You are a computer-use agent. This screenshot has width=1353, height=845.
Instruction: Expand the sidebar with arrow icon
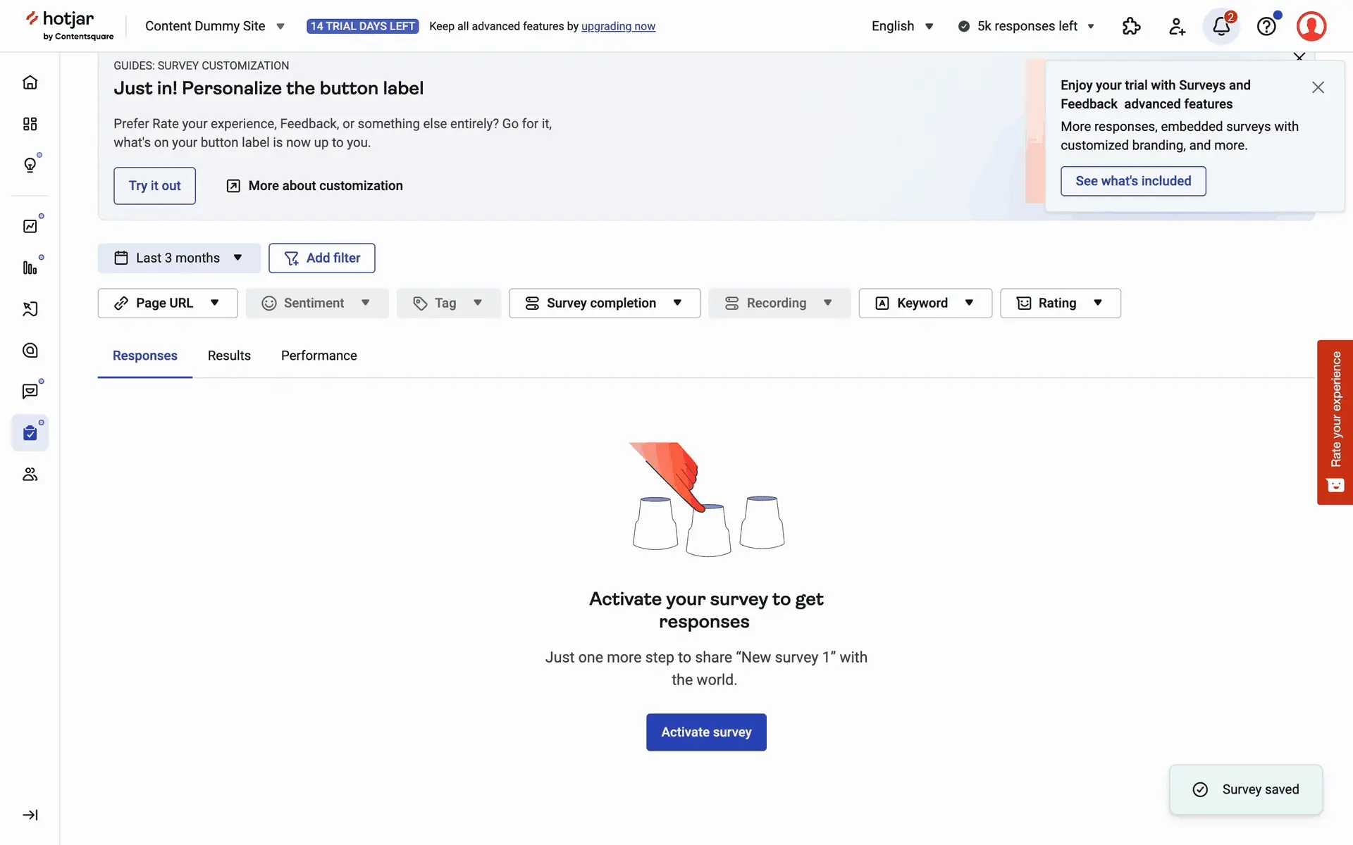[30, 815]
